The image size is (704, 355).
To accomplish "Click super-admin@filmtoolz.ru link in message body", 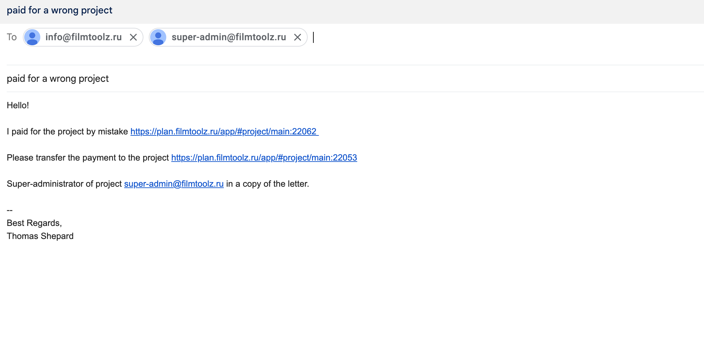I will coord(174,184).
